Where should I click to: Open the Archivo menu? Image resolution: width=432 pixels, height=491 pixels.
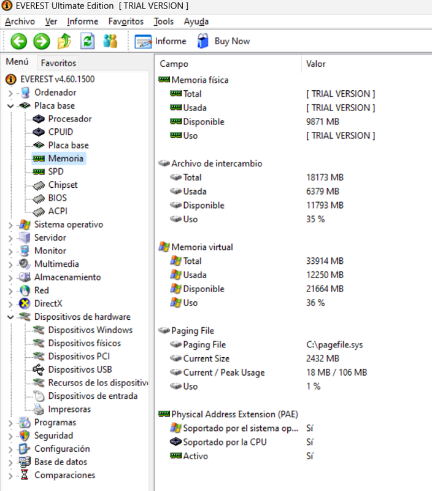(x=20, y=21)
